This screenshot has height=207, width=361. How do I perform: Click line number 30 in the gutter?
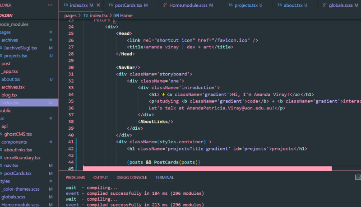pos(71,67)
